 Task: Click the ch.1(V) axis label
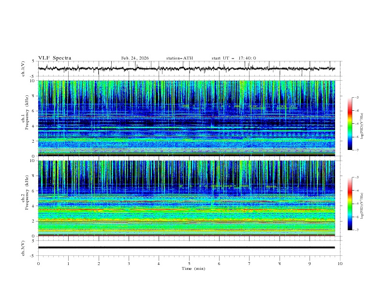pyautogui.click(x=24, y=69)
